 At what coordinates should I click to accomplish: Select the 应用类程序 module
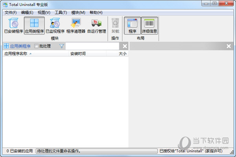(34, 26)
